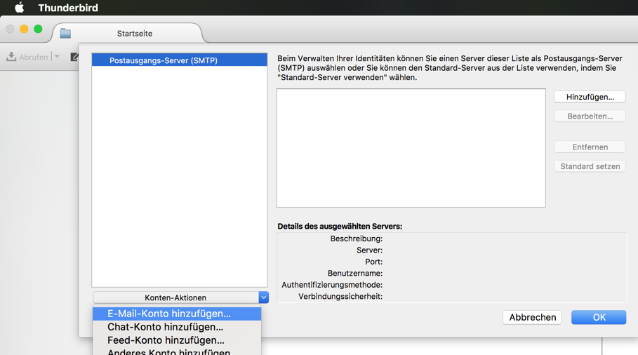Confirm with the OK button
This screenshot has width=638, height=355.
point(599,317)
